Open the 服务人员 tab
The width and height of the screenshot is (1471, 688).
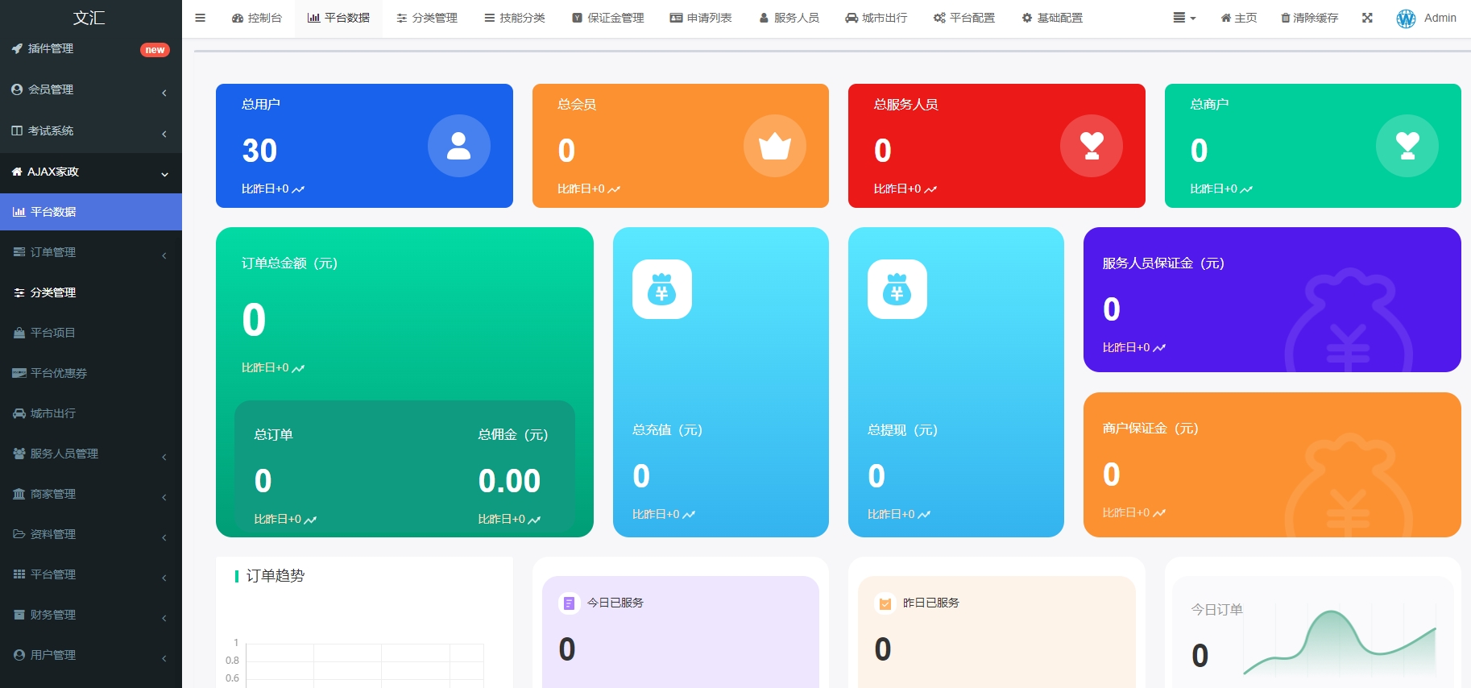789,18
